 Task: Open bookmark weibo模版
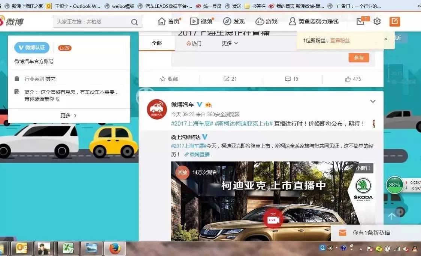[119, 6]
